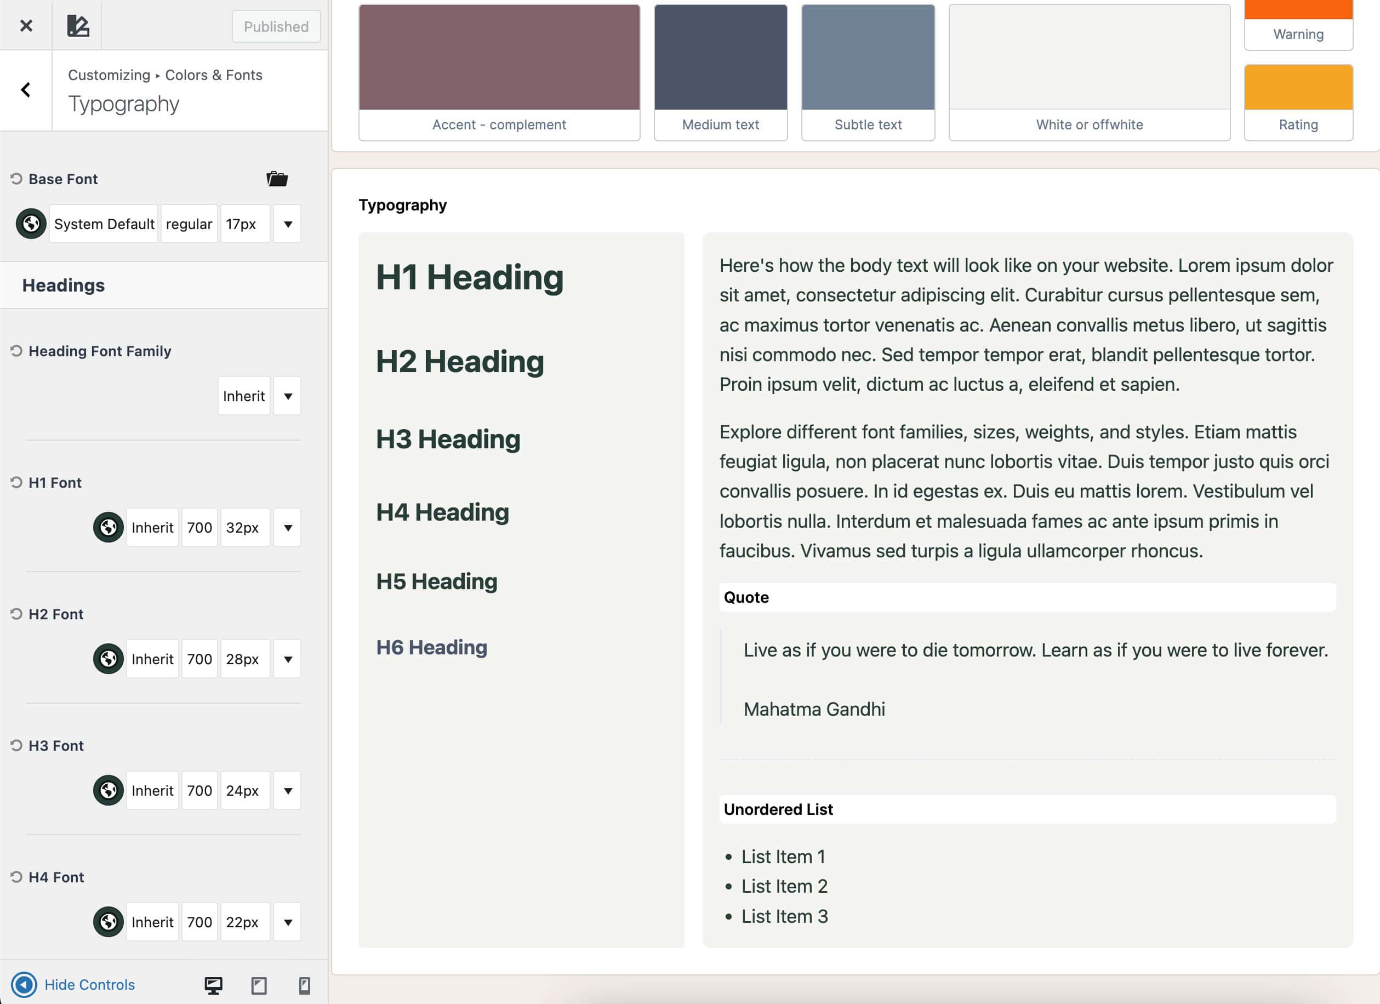The image size is (1380, 1004).
Task: Click the back arrow above Typography
Action: pyautogui.click(x=26, y=89)
